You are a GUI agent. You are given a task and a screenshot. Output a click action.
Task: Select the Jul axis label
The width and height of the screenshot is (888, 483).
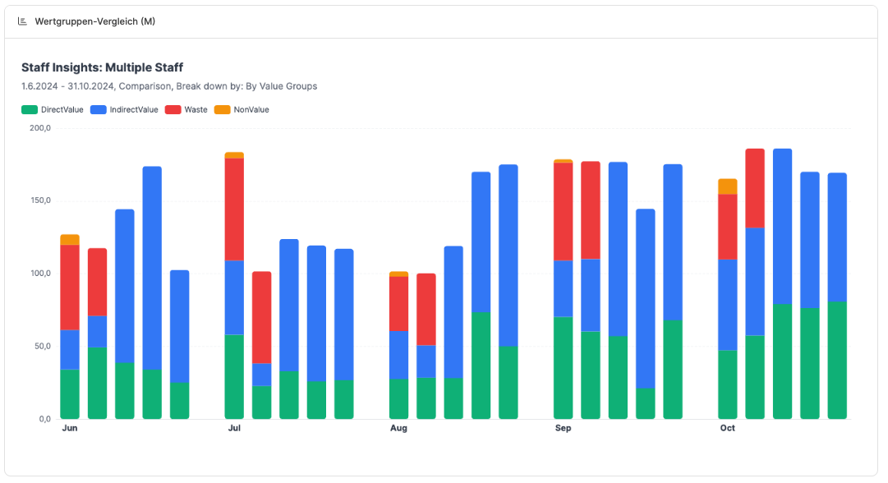(x=234, y=428)
